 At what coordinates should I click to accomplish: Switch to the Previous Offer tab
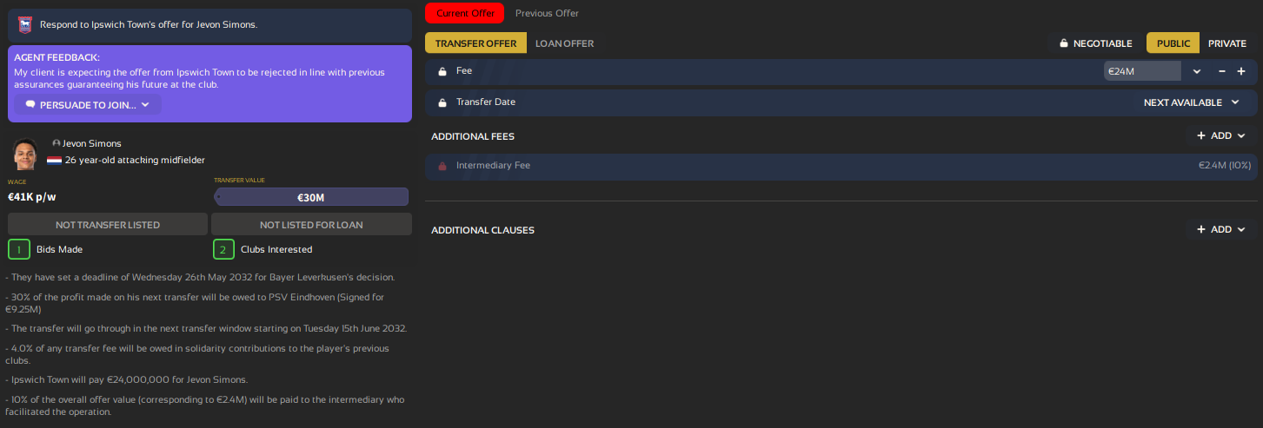click(x=547, y=13)
